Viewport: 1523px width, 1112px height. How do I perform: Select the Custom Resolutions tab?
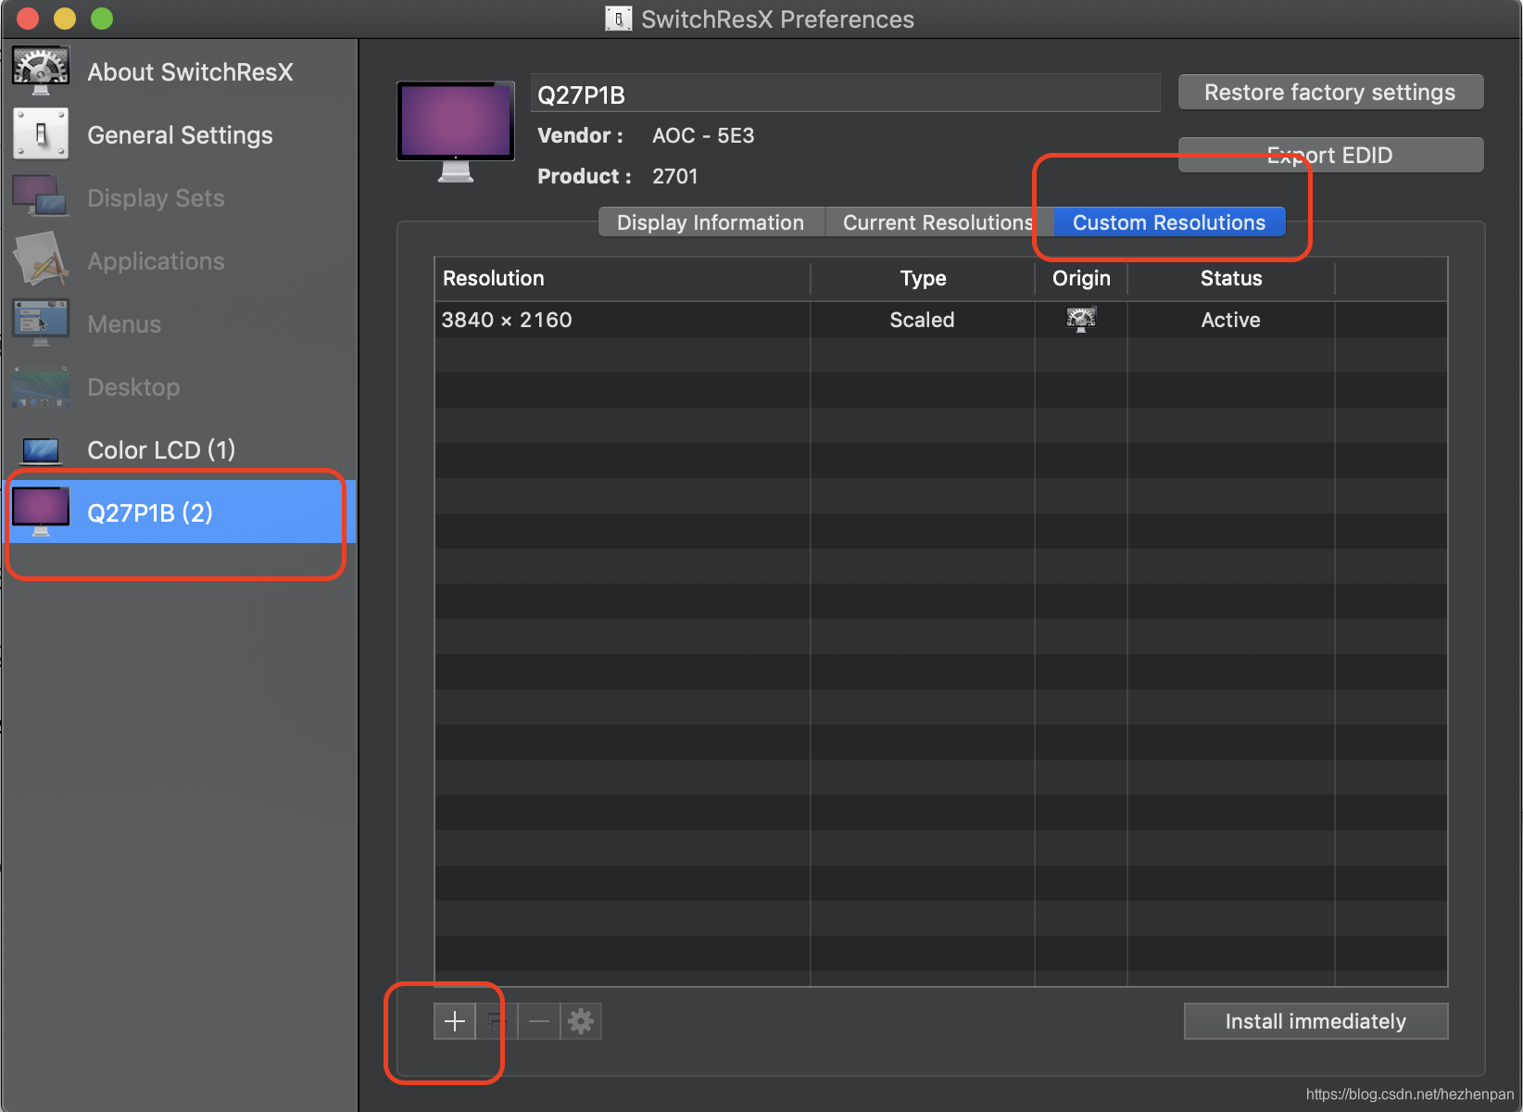1169,222
